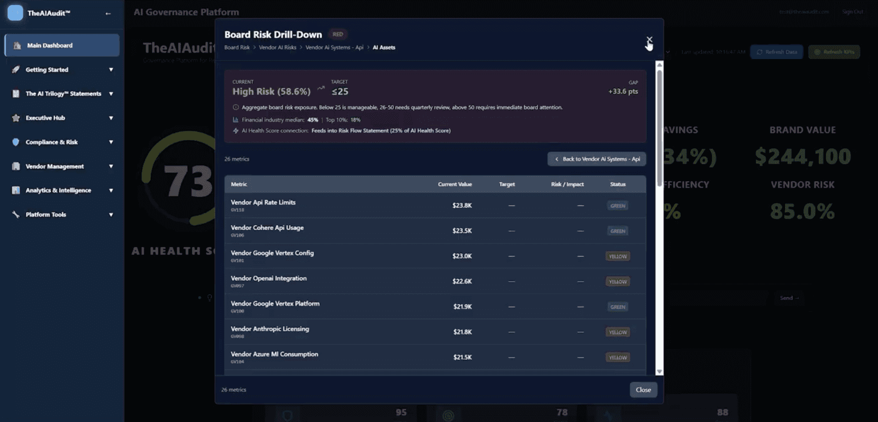Expand the Executive Hub section arrow
This screenshot has width=878, height=422.
click(111, 118)
